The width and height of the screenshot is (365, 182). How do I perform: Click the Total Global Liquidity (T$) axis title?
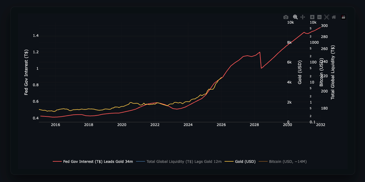pyautogui.click(x=333, y=72)
